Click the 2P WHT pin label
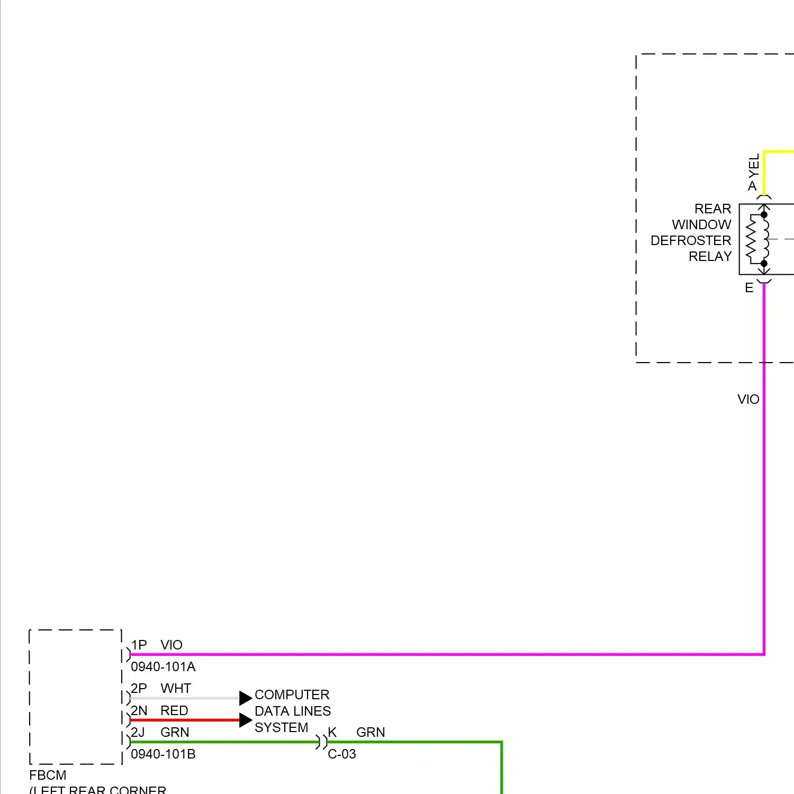Screen dimensions: 794x794 tap(161, 688)
